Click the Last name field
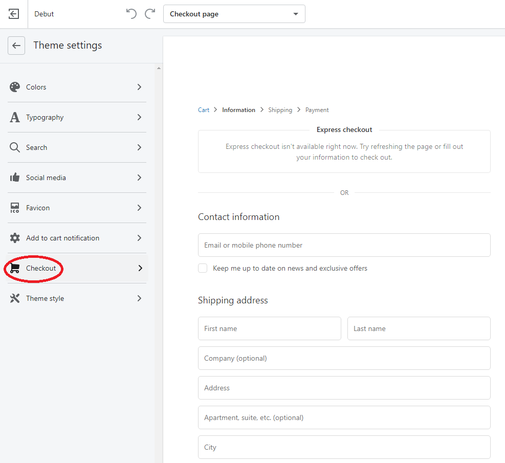Image resolution: width=505 pixels, height=463 pixels. point(419,328)
